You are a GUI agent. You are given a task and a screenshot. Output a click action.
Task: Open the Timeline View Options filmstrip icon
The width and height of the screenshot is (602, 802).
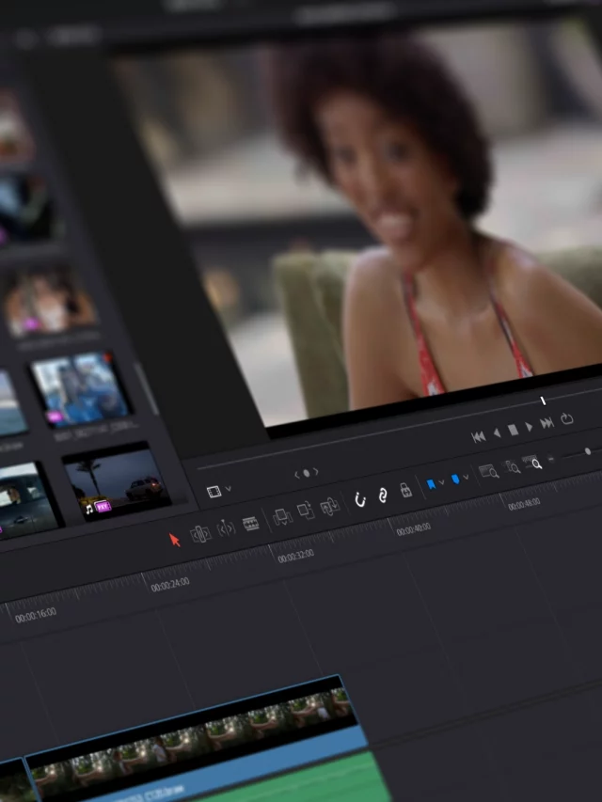(x=214, y=492)
